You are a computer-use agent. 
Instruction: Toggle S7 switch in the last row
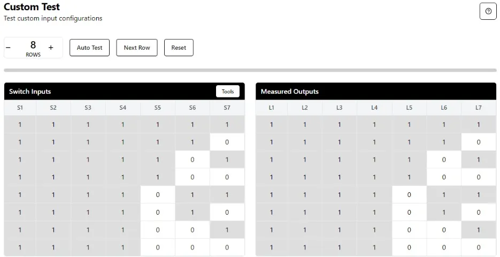[x=227, y=247]
